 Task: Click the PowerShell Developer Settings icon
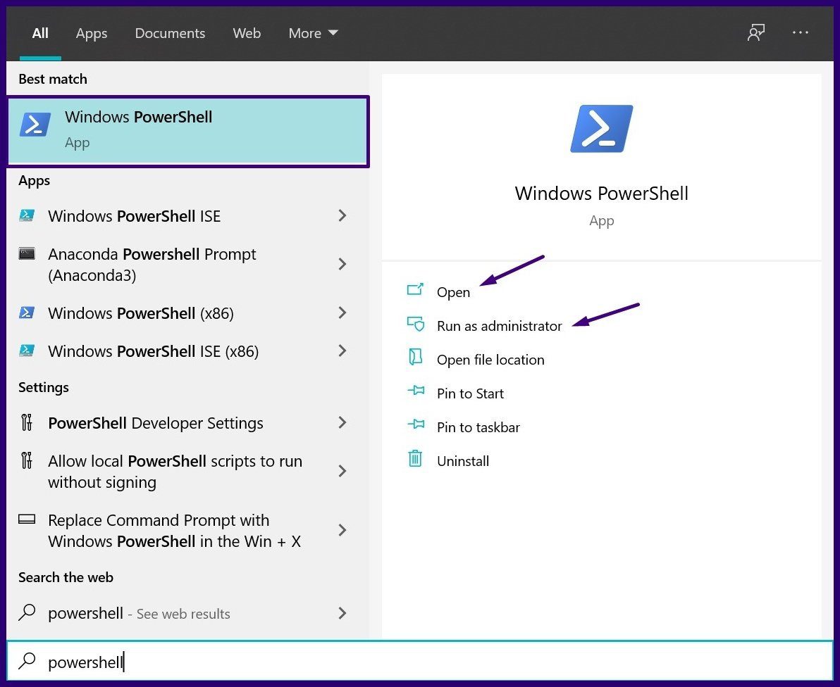click(27, 422)
